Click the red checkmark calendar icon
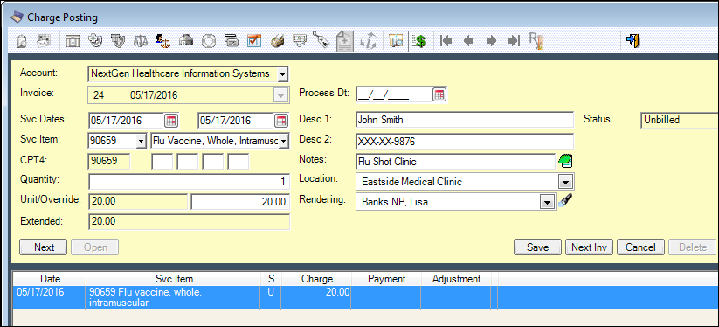The height and width of the screenshot is (327, 719). point(253,41)
